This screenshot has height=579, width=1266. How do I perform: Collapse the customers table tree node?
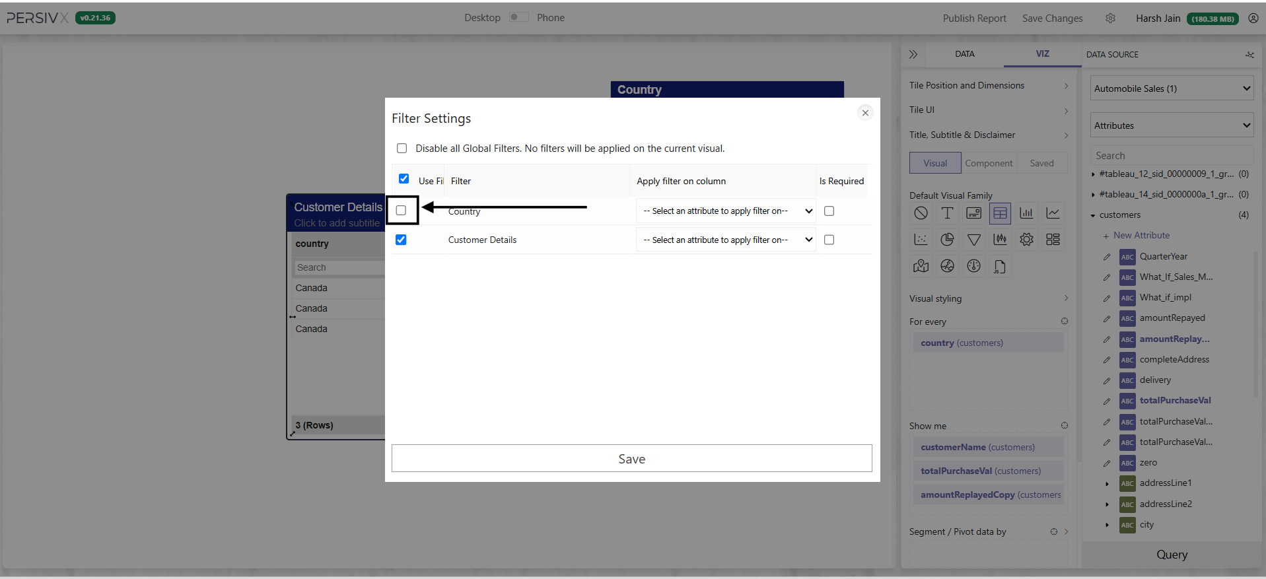[1093, 215]
